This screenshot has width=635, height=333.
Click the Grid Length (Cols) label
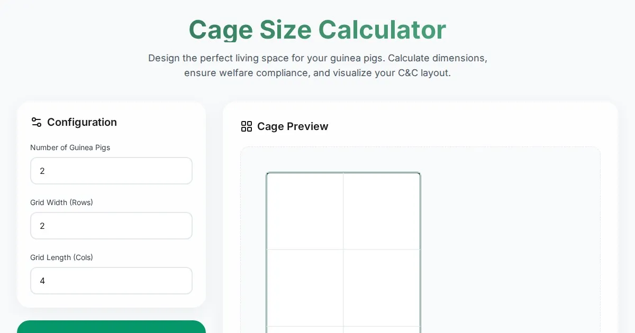point(61,257)
